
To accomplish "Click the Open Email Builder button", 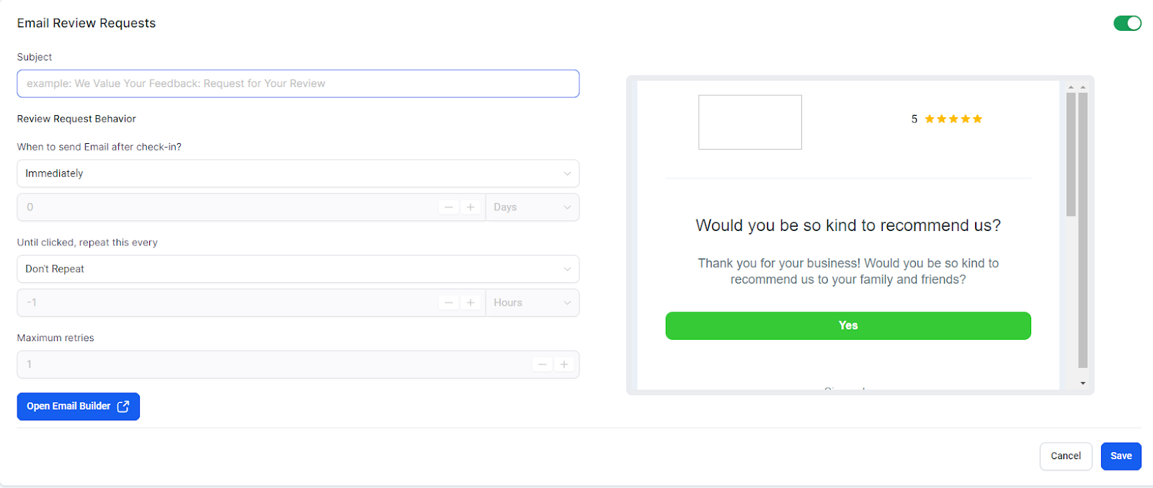I will click(78, 407).
